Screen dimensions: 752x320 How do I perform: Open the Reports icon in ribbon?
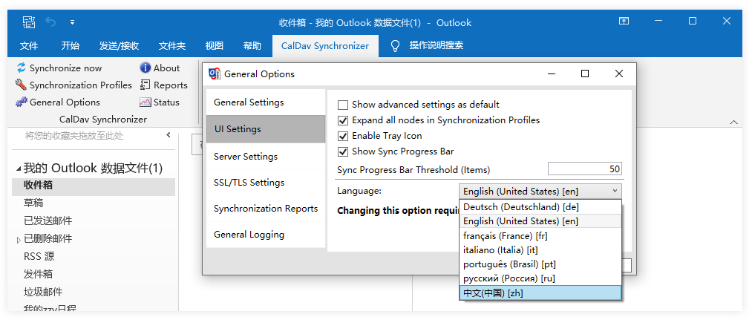click(x=146, y=85)
